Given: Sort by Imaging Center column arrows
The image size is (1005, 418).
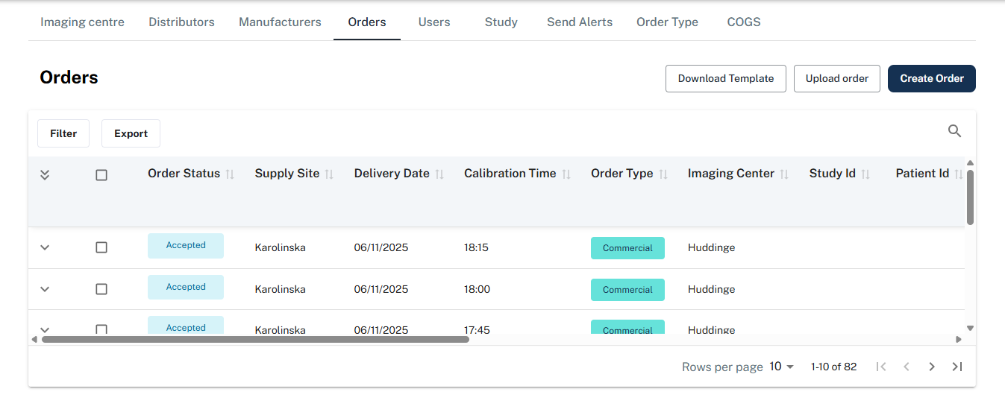Looking at the screenshot, I should point(784,174).
